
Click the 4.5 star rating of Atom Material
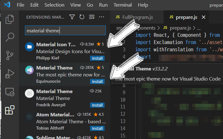pos(99,114)
